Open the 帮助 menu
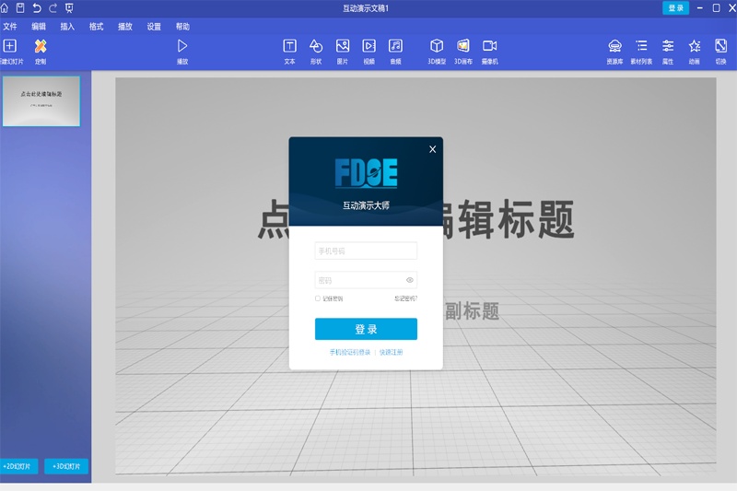737x491 pixels. click(x=182, y=27)
